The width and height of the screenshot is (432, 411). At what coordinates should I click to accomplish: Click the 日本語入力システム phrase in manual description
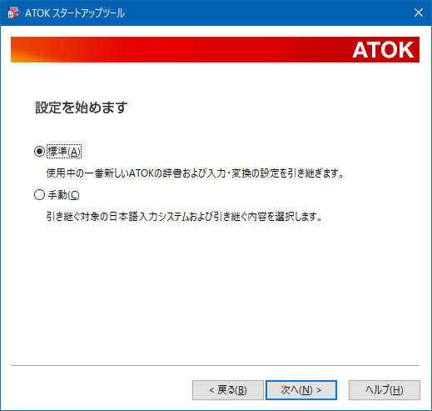(x=147, y=217)
